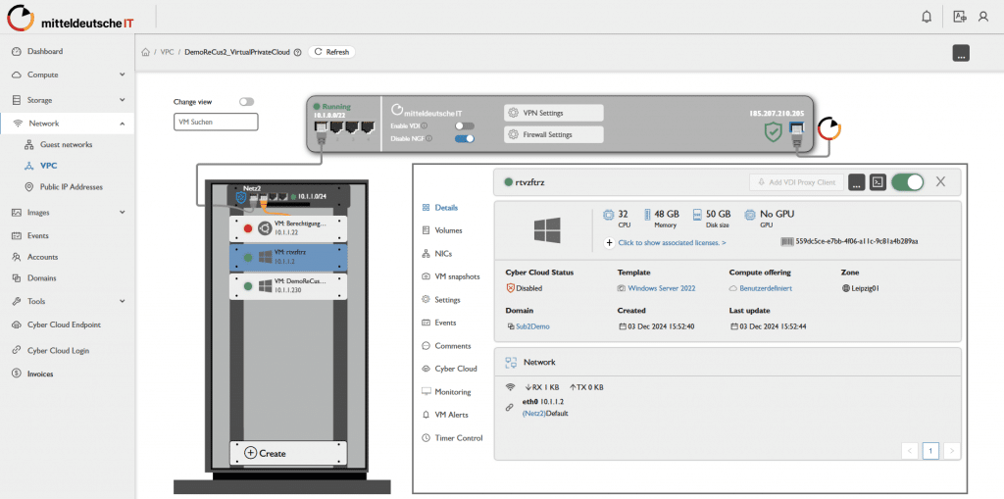The image size is (1004, 499).
Task: Click the Memory icon
Action: (x=646, y=216)
